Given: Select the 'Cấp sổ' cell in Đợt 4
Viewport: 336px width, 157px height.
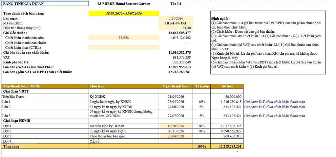Looking at the screenshot, I should (x=124, y=141).
